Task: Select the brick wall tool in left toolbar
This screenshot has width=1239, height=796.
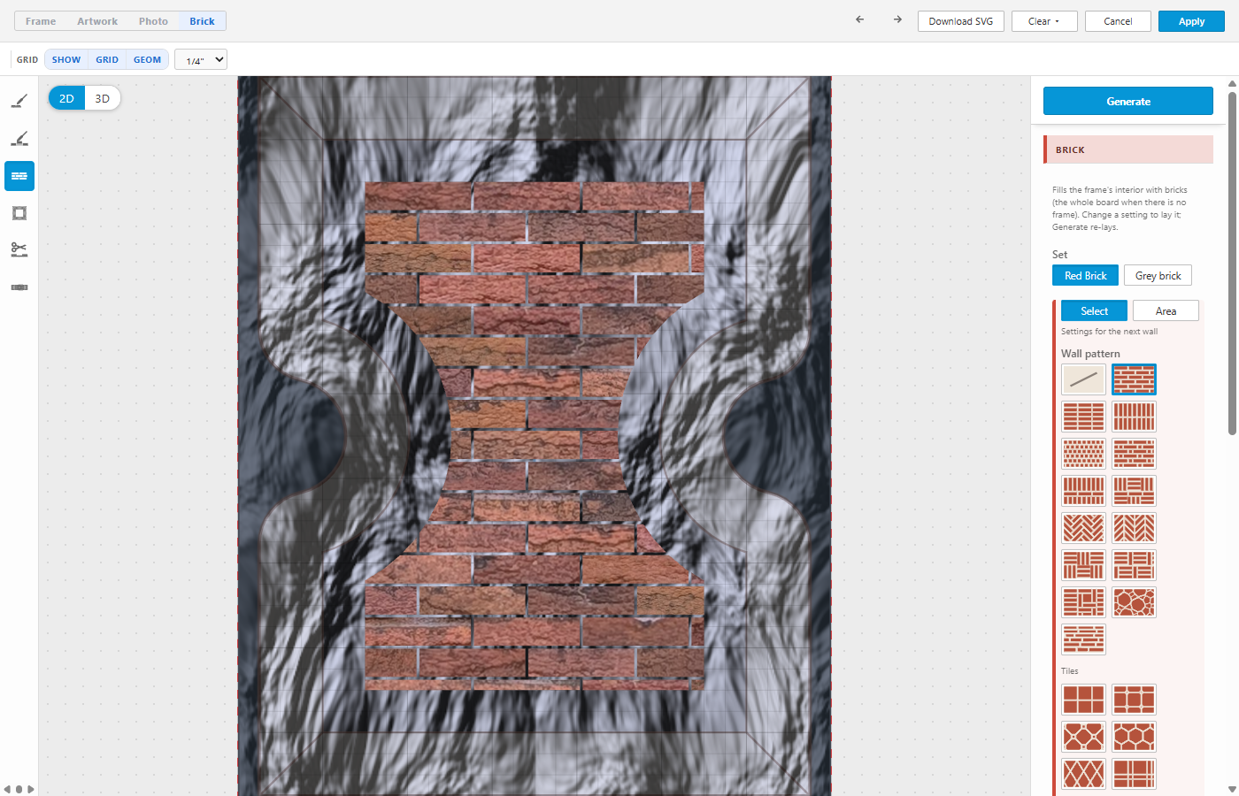Action: point(19,176)
